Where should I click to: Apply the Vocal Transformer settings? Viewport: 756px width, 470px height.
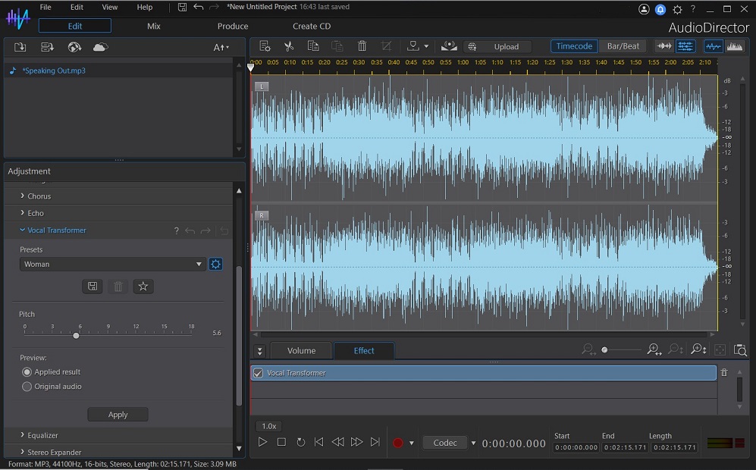pyautogui.click(x=118, y=414)
